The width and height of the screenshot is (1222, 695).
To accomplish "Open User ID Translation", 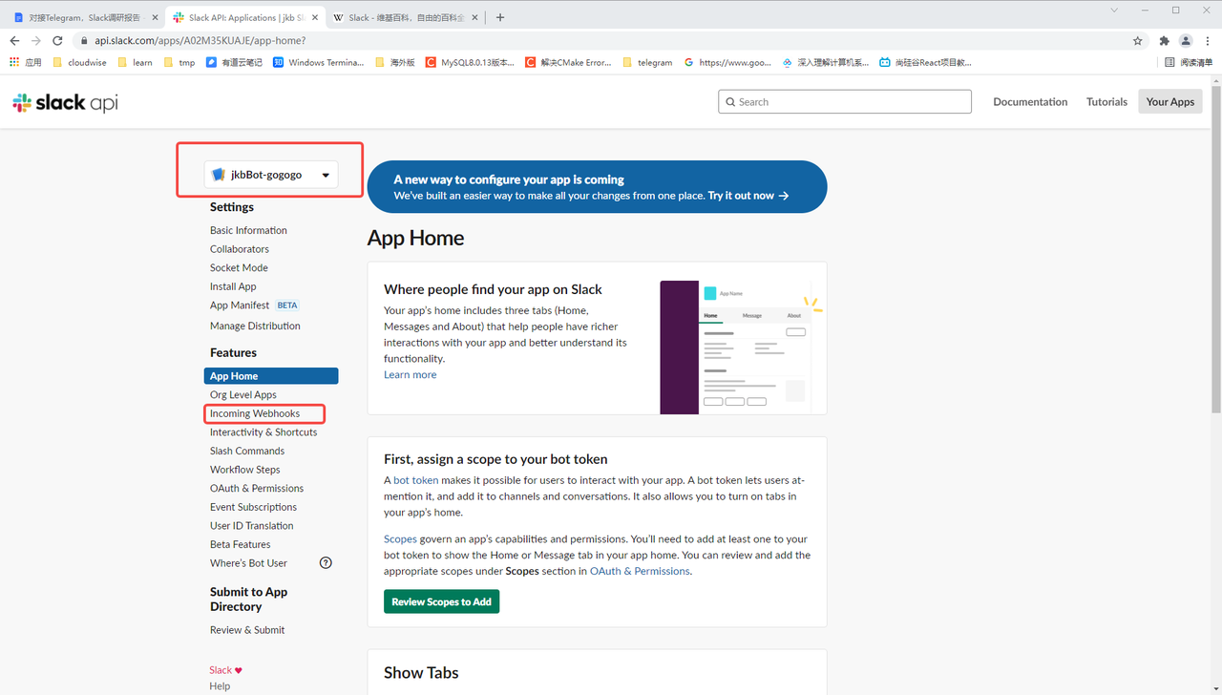I will [252, 526].
